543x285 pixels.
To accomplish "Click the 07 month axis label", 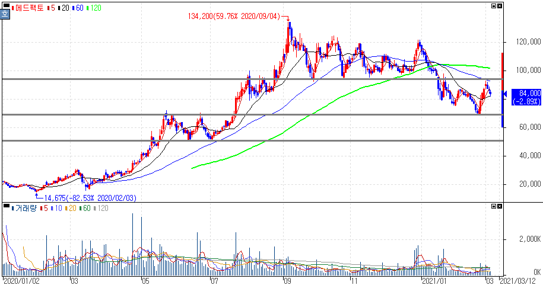I will tap(215, 280).
